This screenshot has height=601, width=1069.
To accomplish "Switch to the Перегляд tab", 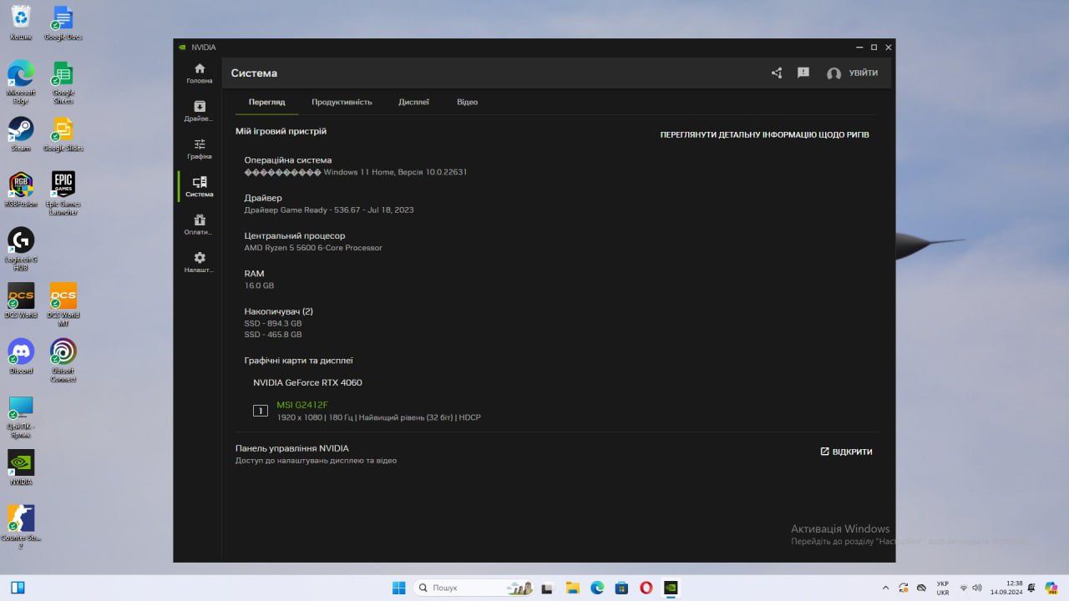I will (x=266, y=102).
